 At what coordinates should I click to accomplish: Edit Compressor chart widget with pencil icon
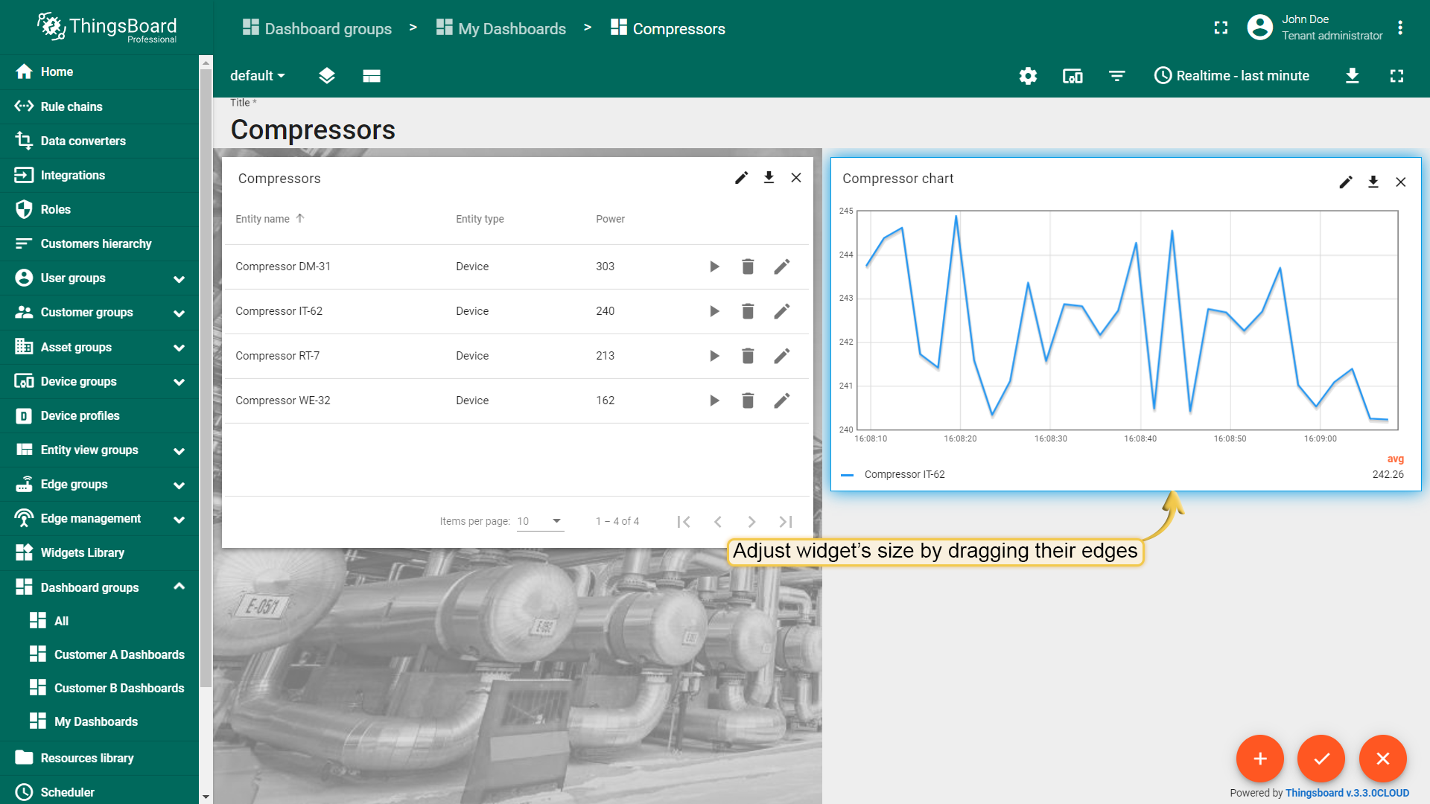point(1345,182)
